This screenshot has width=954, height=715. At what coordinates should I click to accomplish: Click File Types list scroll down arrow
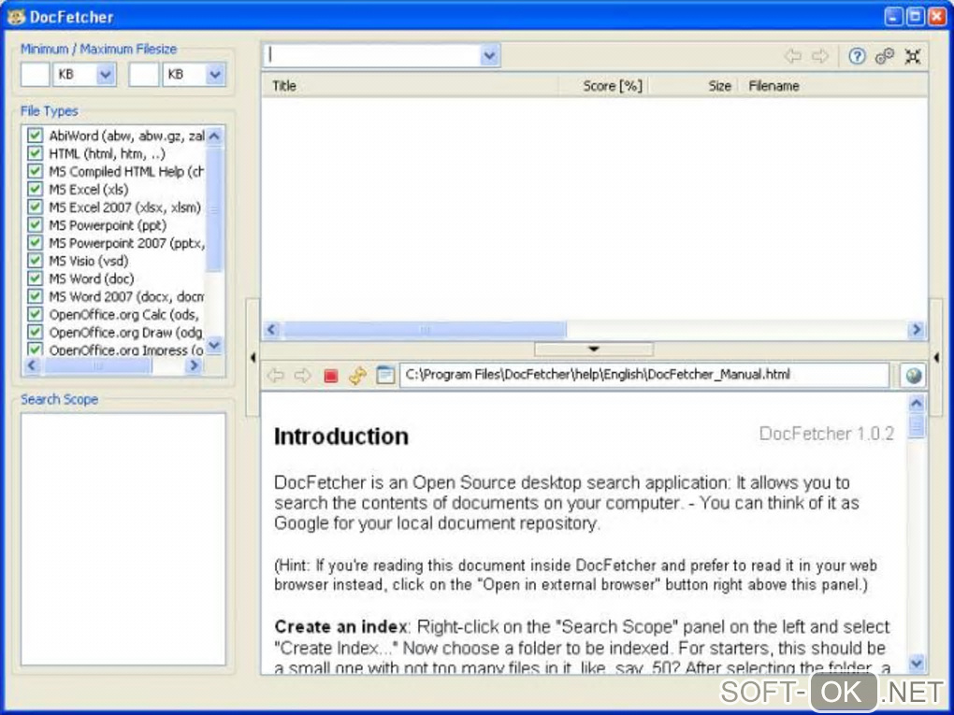click(214, 345)
